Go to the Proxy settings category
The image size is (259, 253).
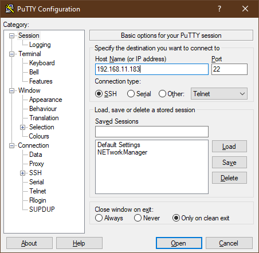point(37,164)
